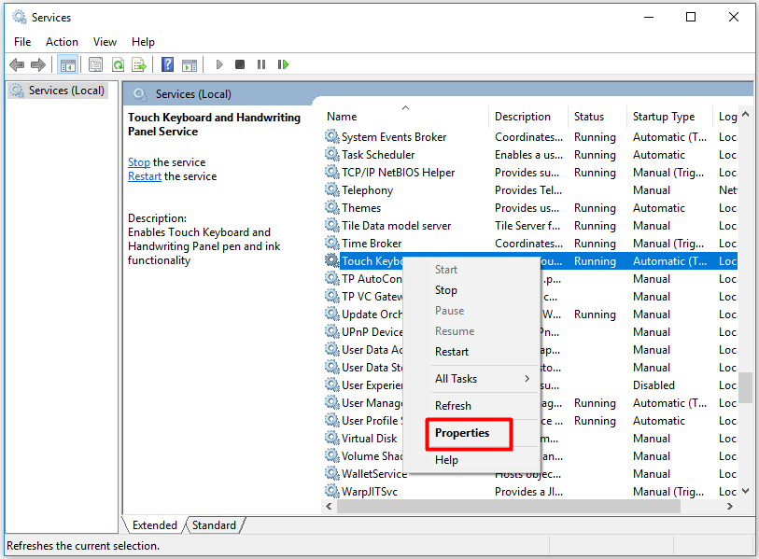Sort by the Description column header
The width and height of the screenshot is (759, 559).
528,116
